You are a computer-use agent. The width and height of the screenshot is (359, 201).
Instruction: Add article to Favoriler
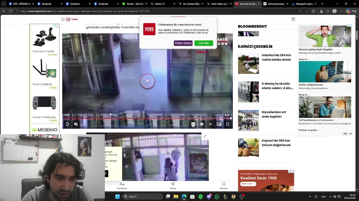tap(224, 186)
